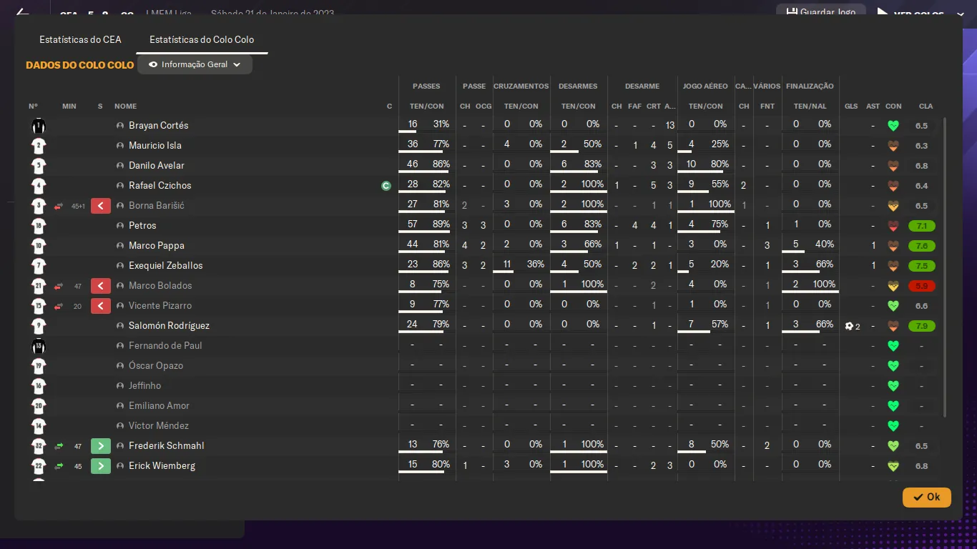Sort by CON condition column header
Viewport: 977px width, 549px height.
click(893, 107)
